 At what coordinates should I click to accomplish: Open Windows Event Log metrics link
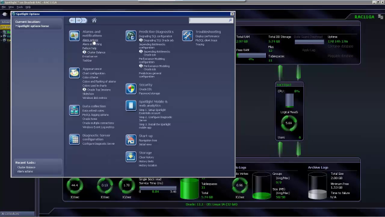(98, 127)
